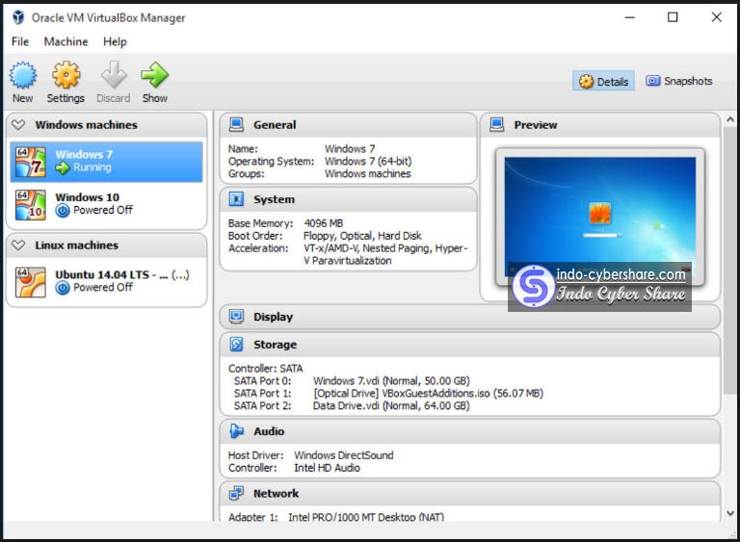740x542 pixels.
Task: Click the System section chip icon
Action: tap(236, 199)
